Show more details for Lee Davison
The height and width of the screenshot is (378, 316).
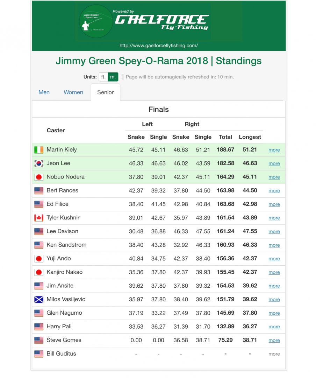coord(274,232)
